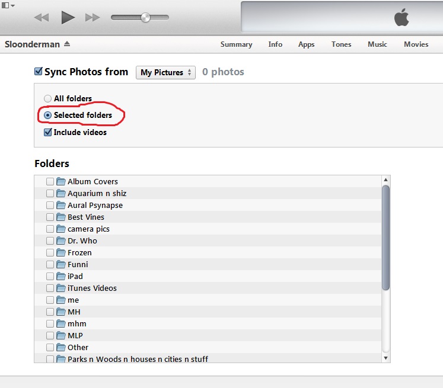Click the folders list scrollbar thumb
443x388 pixels.
(x=385, y=238)
